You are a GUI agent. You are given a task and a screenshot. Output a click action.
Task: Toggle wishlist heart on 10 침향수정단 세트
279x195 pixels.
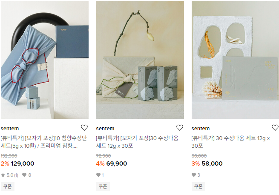point(84,128)
